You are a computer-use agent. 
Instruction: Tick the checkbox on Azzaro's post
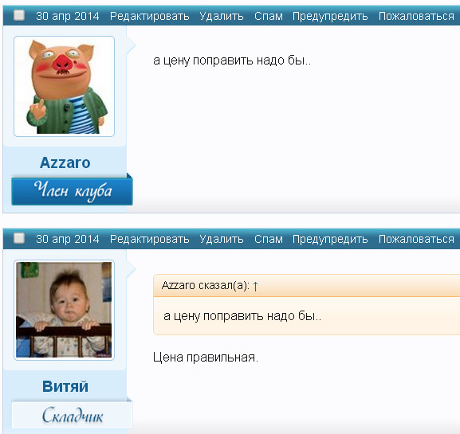[x=19, y=15]
